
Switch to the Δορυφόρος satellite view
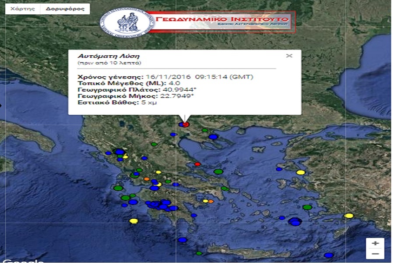coord(65,9)
